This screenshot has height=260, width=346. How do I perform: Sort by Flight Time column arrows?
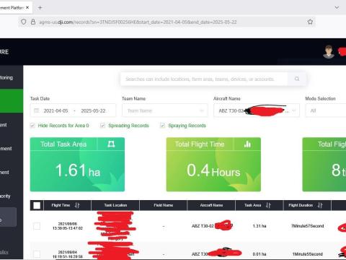[77, 205]
